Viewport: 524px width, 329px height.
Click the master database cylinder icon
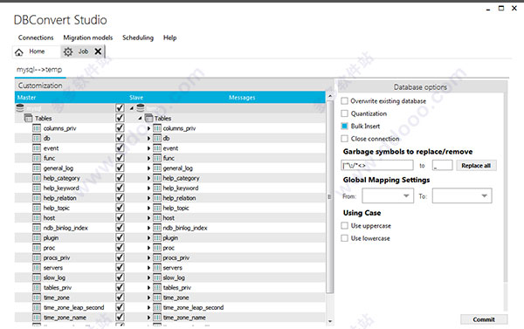click(x=20, y=108)
